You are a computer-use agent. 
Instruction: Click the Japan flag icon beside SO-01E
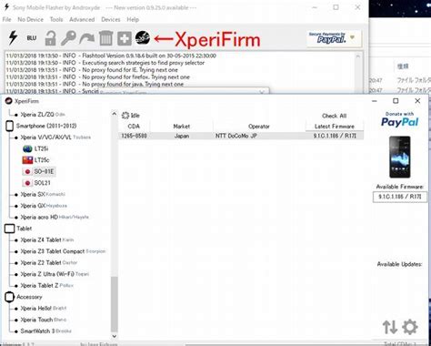(x=27, y=171)
